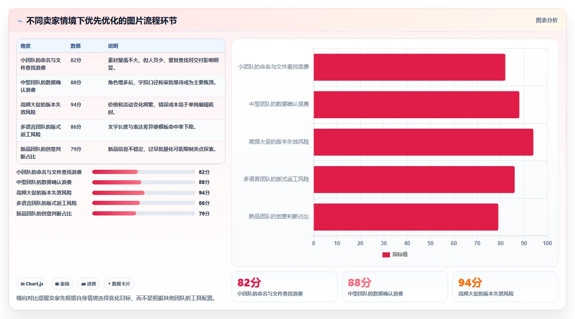The width and height of the screenshot is (575, 319).
Task: Select the 进度 tag chip
Action: click(x=88, y=284)
